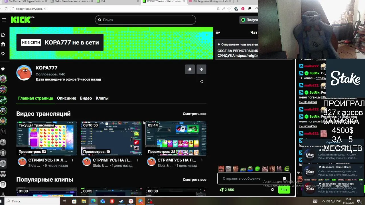
Task: Open the Текущая трансляция video thumbnail
Action: [x=46, y=138]
